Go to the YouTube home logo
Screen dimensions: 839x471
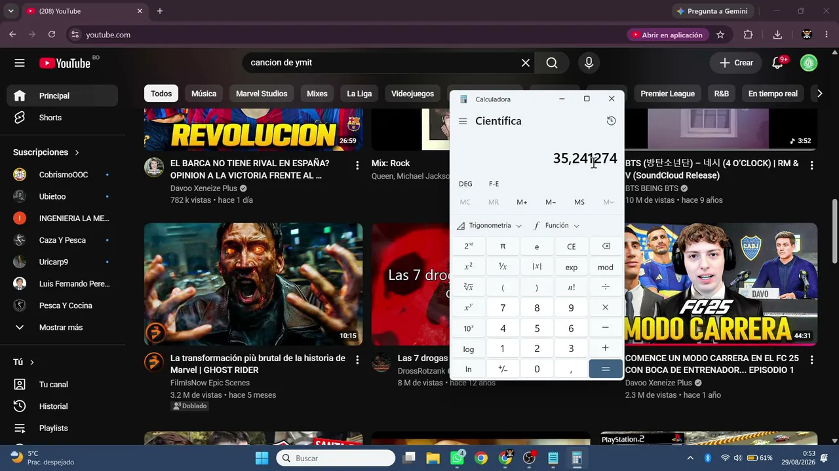64,63
